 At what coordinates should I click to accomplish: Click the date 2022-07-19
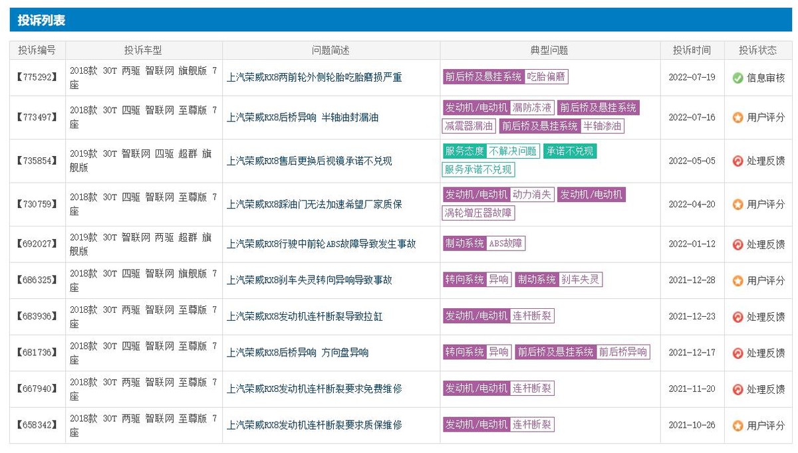click(692, 78)
